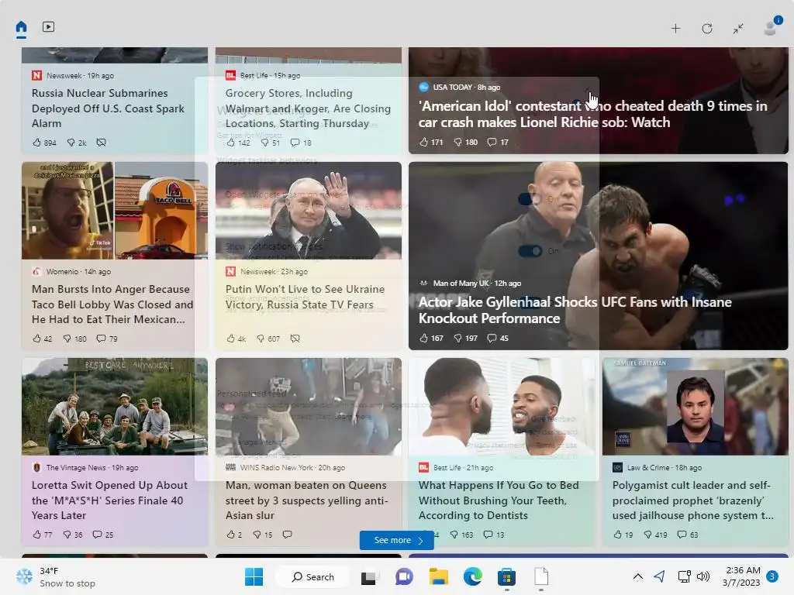
Task: Open the Loretta Swit Opened Up headline
Action: click(x=109, y=500)
